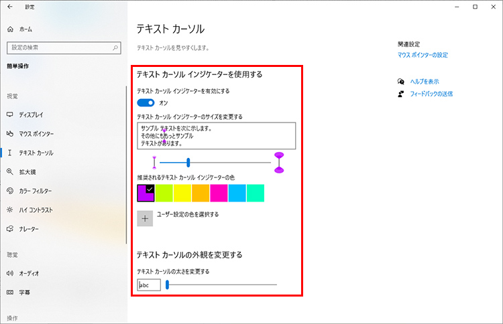Select 拡大鏡 in the sidebar
The image size is (503, 324).
(x=27, y=171)
